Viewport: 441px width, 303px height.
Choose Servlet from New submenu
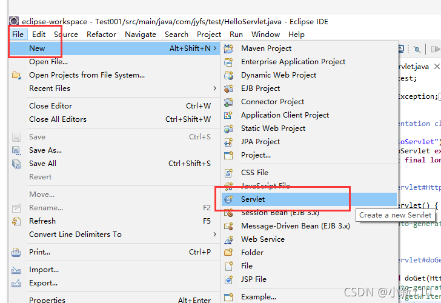pyautogui.click(x=309, y=199)
